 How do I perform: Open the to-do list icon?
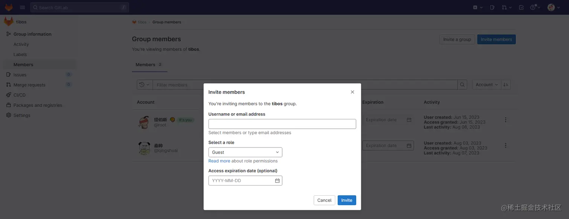click(x=521, y=7)
